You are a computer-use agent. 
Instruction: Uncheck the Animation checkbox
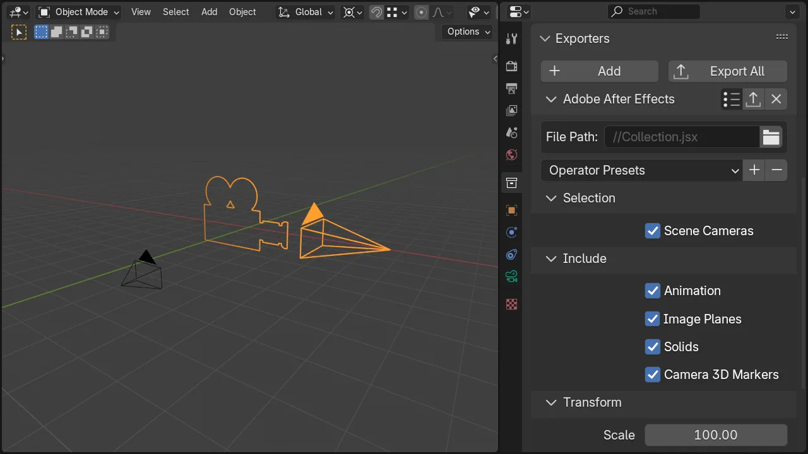pyautogui.click(x=653, y=291)
